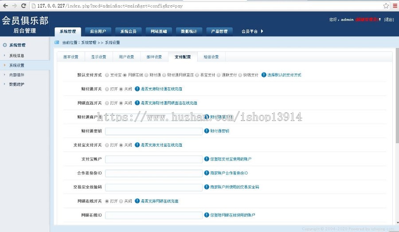Go back with the browser back arrow
The image size is (399, 232).
(x=5, y=6)
